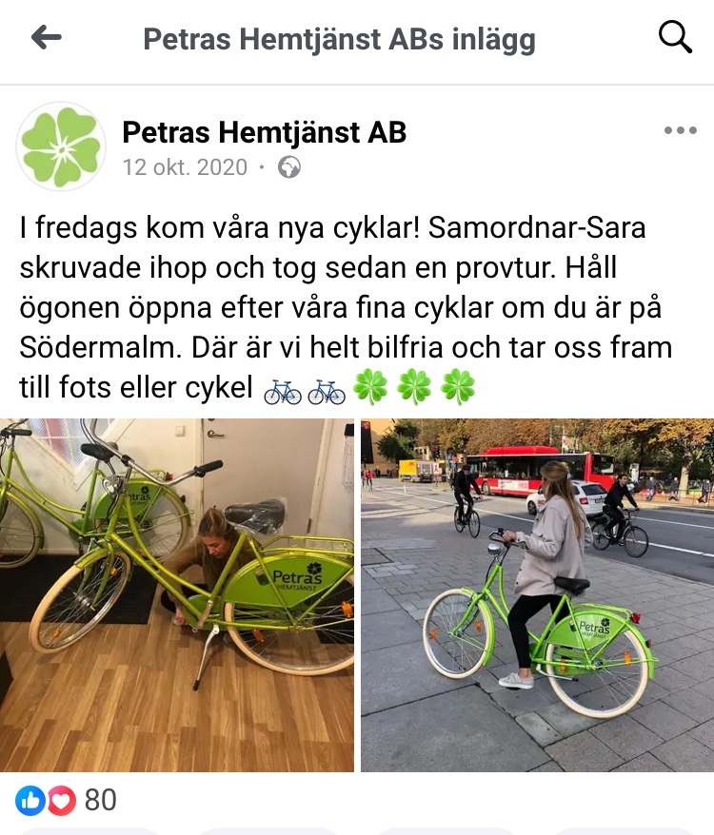Open the Petras Hemtjänst AB page name
714x835 pixels.
click(265, 132)
